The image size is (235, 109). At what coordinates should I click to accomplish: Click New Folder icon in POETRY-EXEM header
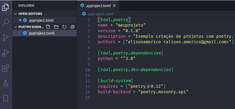(x=56, y=27)
